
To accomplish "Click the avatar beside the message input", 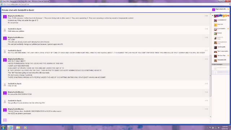I will pyautogui.click(x=5, y=120).
